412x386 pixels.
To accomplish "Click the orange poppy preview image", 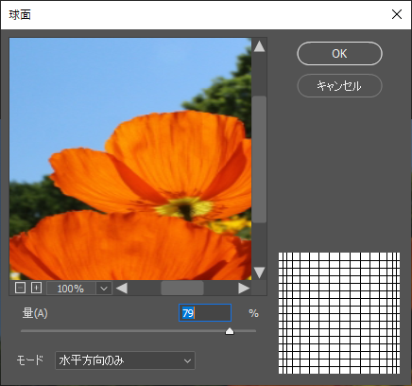I will (130, 159).
